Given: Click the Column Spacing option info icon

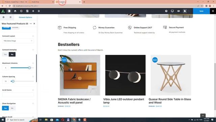Looking at the screenshot, I should point(33,77).
